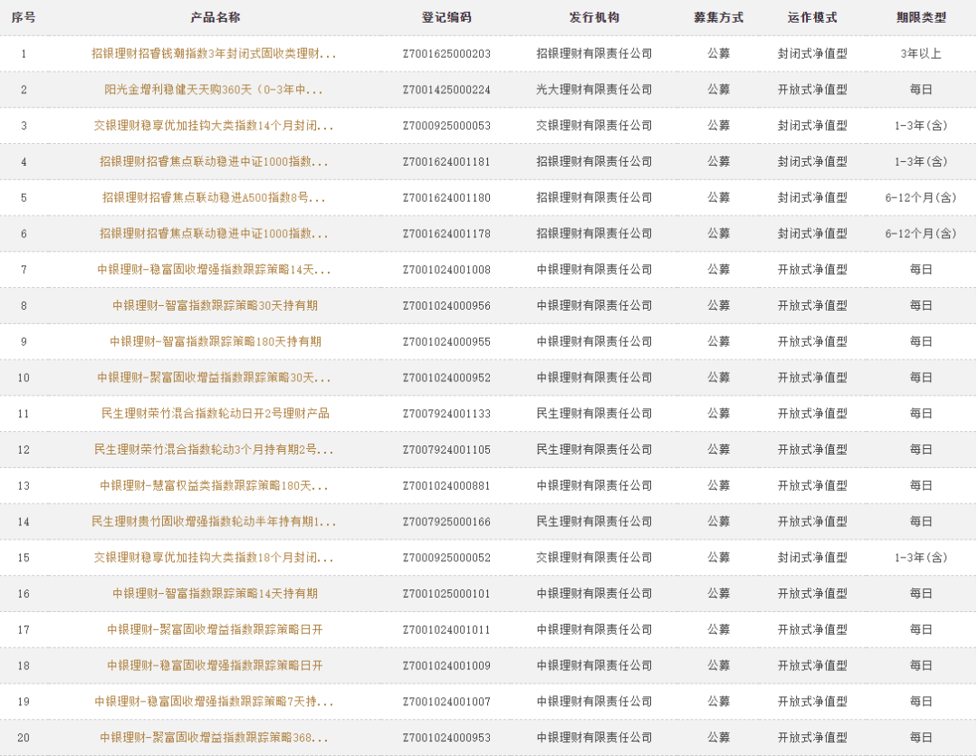The height and width of the screenshot is (756, 978).
Task: Click 民生理财贵竹固收增强指数轮动半年持有期 link
Action: 214,522
